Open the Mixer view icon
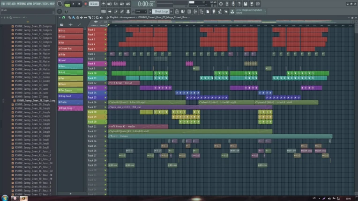Viewport: 358px width, 201px height. pos(195,11)
